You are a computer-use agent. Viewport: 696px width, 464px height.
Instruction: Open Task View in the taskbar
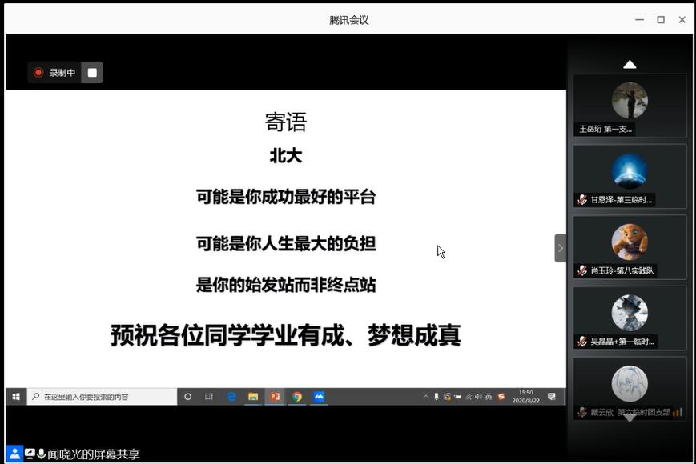point(209,397)
